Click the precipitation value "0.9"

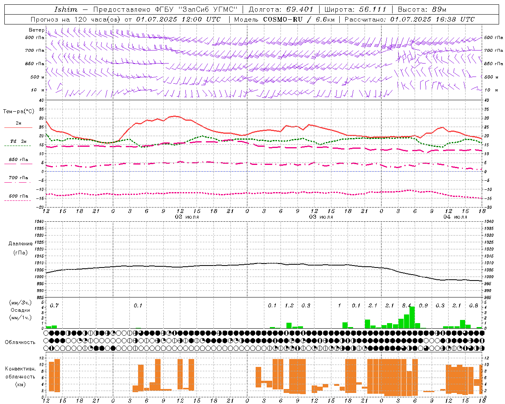[x=423, y=306]
